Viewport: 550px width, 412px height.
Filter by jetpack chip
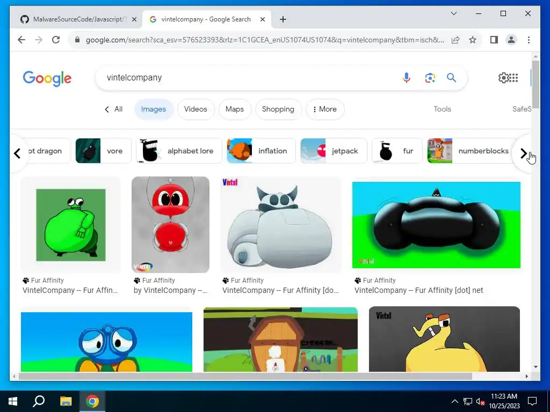334,151
